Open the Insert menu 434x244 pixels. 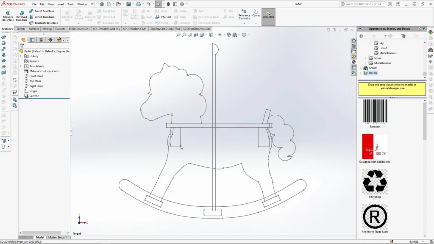coord(61,4)
